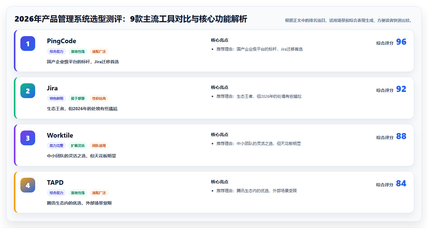
Task: Select Worktile score 88
Action: 401,137
